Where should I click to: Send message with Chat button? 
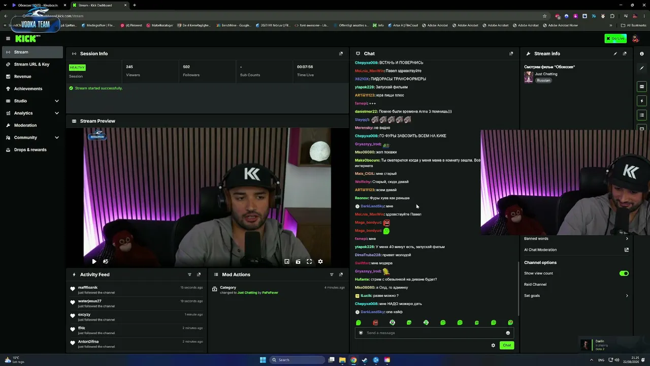(507, 345)
